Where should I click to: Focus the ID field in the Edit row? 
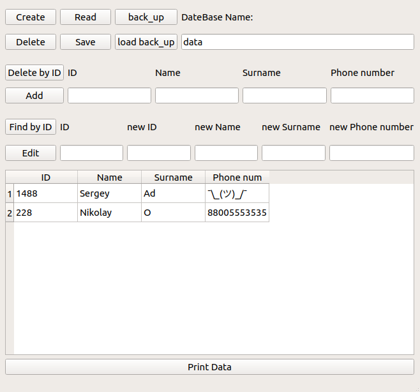92,153
